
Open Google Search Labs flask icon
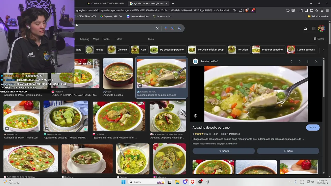(x=305, y=28)
